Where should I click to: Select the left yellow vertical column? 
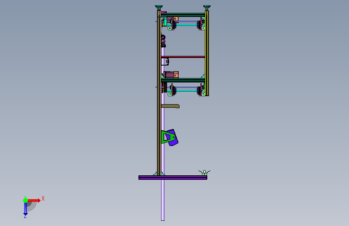click(159, 92)
